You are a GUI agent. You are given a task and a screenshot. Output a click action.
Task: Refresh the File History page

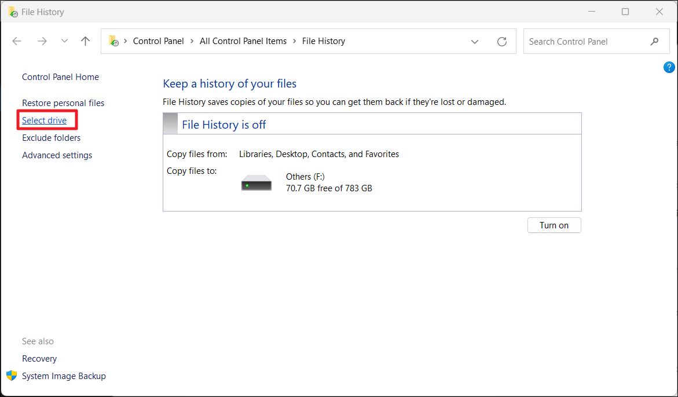pos(502,42)
